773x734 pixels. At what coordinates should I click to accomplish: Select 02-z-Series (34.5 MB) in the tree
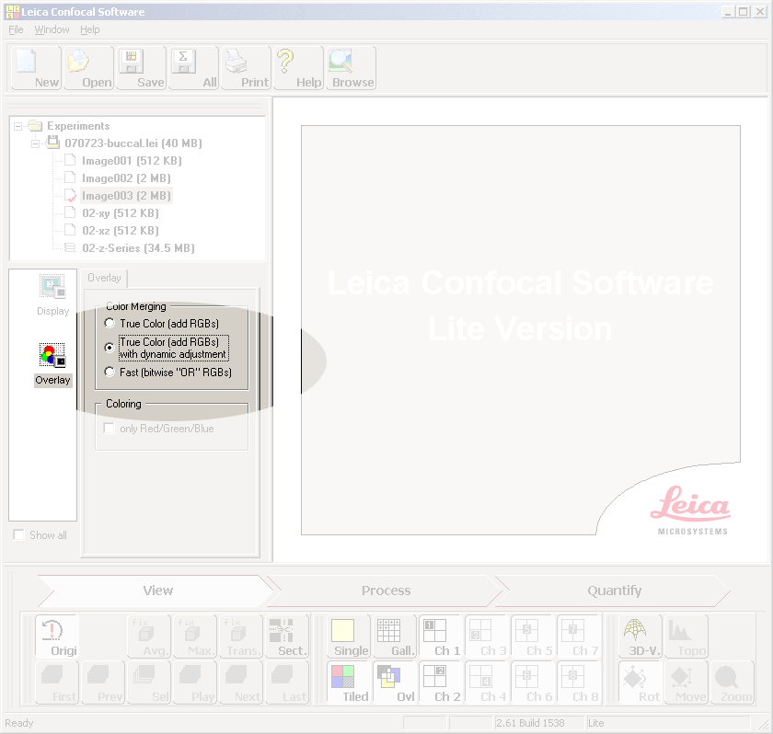tap(139, 247)
